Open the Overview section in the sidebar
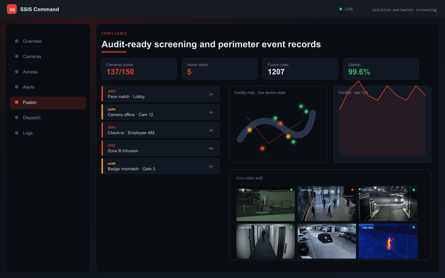 pos(48,41)
